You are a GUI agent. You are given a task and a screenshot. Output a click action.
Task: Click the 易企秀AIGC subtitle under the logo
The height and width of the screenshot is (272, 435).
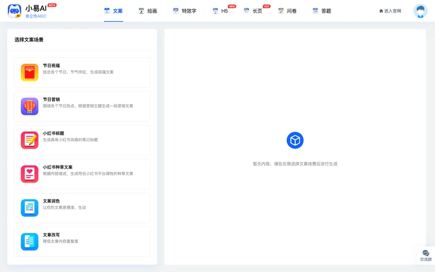point(36,16)
